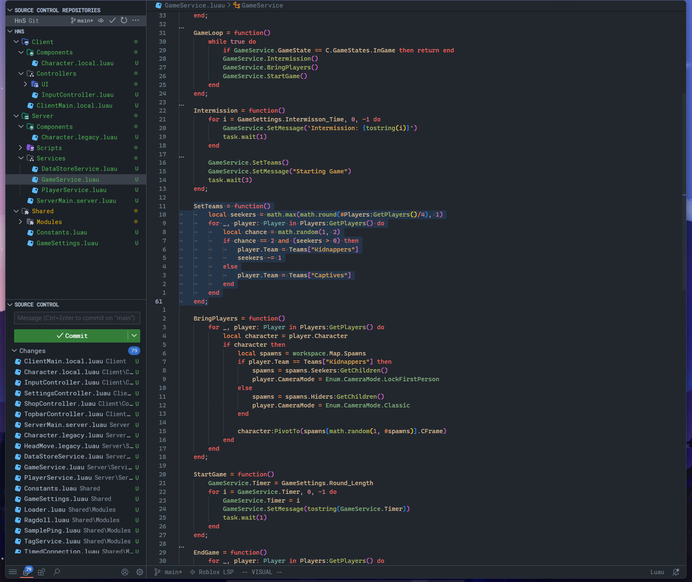
Task: Expand the Scripts folder under Server
Action: tap(20, 148)
